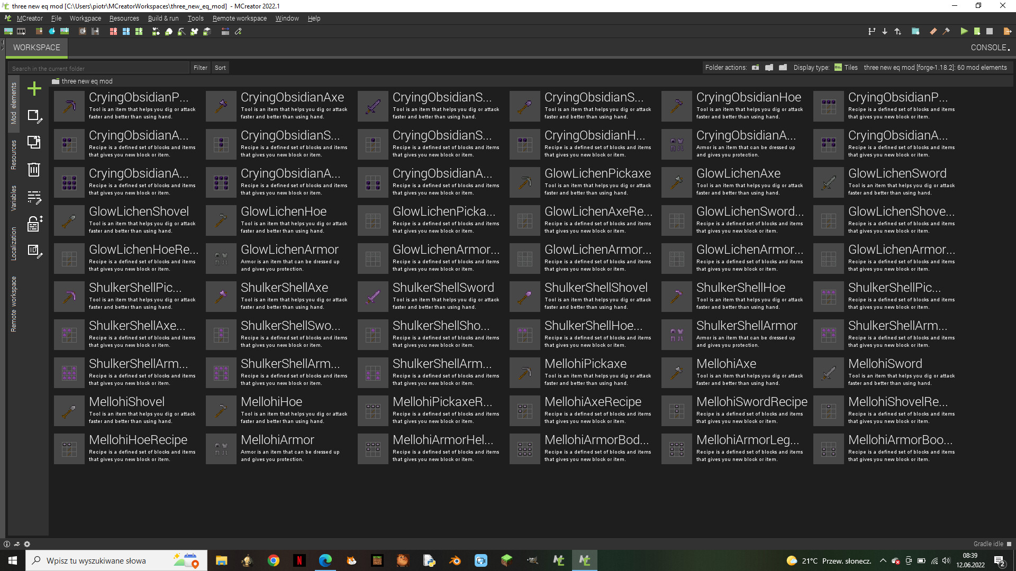Open the Build & run menu
Image resolution: width=1016 pixels, height=571 pixels.
click(x=163, y=18)
